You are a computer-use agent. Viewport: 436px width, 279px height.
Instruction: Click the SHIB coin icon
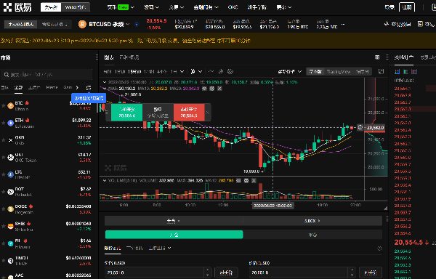point(11,226)
